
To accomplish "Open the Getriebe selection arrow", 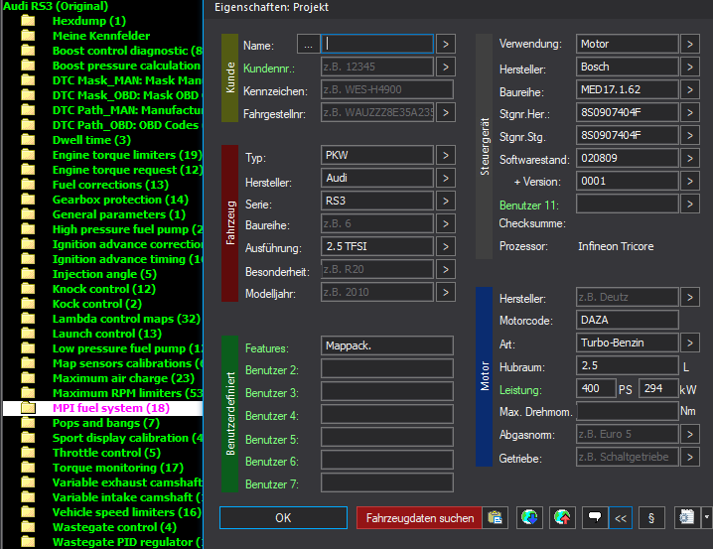I will (x=690, y=457).
